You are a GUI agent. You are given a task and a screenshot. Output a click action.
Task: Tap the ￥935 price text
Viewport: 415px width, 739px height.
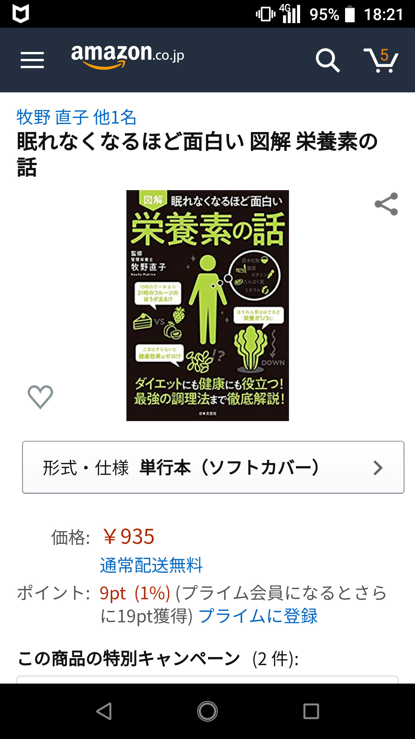point(128,536)
